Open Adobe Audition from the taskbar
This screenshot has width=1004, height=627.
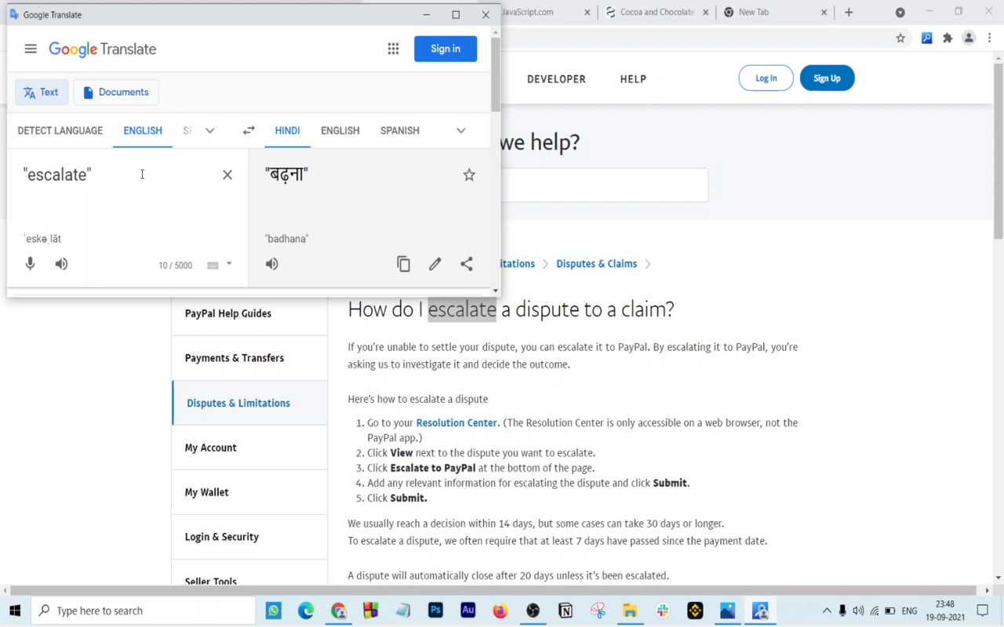pyautogui.click(x=468, y=611)
